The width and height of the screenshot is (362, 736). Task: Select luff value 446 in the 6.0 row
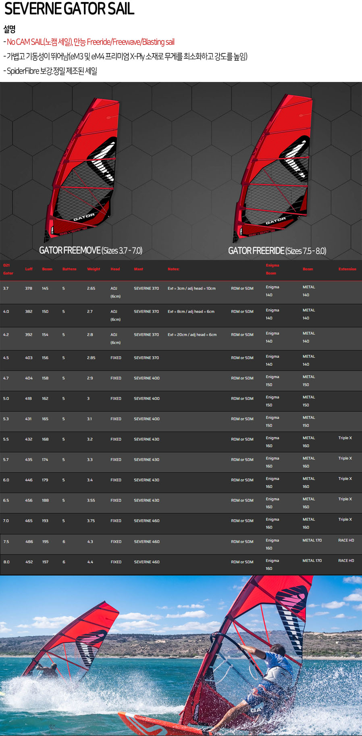[29, 480]
